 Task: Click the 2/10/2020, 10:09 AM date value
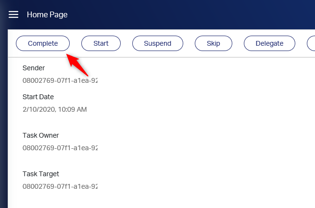tap(55, 109)
